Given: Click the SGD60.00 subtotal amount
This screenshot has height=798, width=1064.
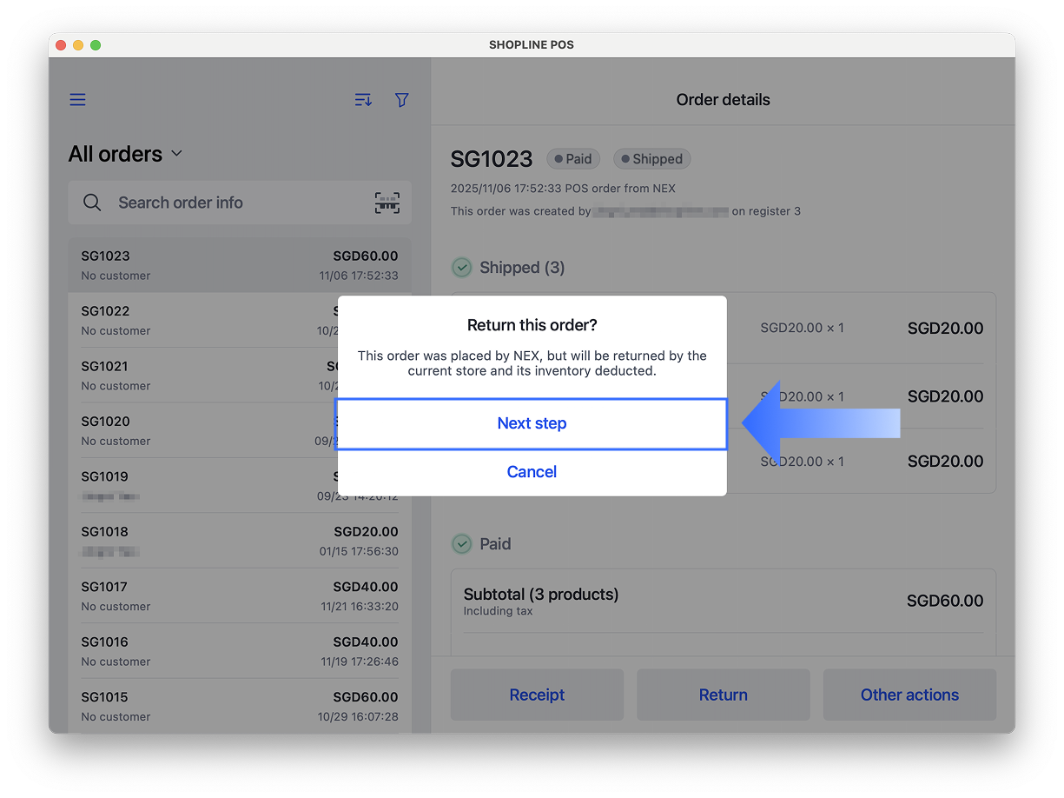Looking at the screenshot, I should (x=945, y=601).
